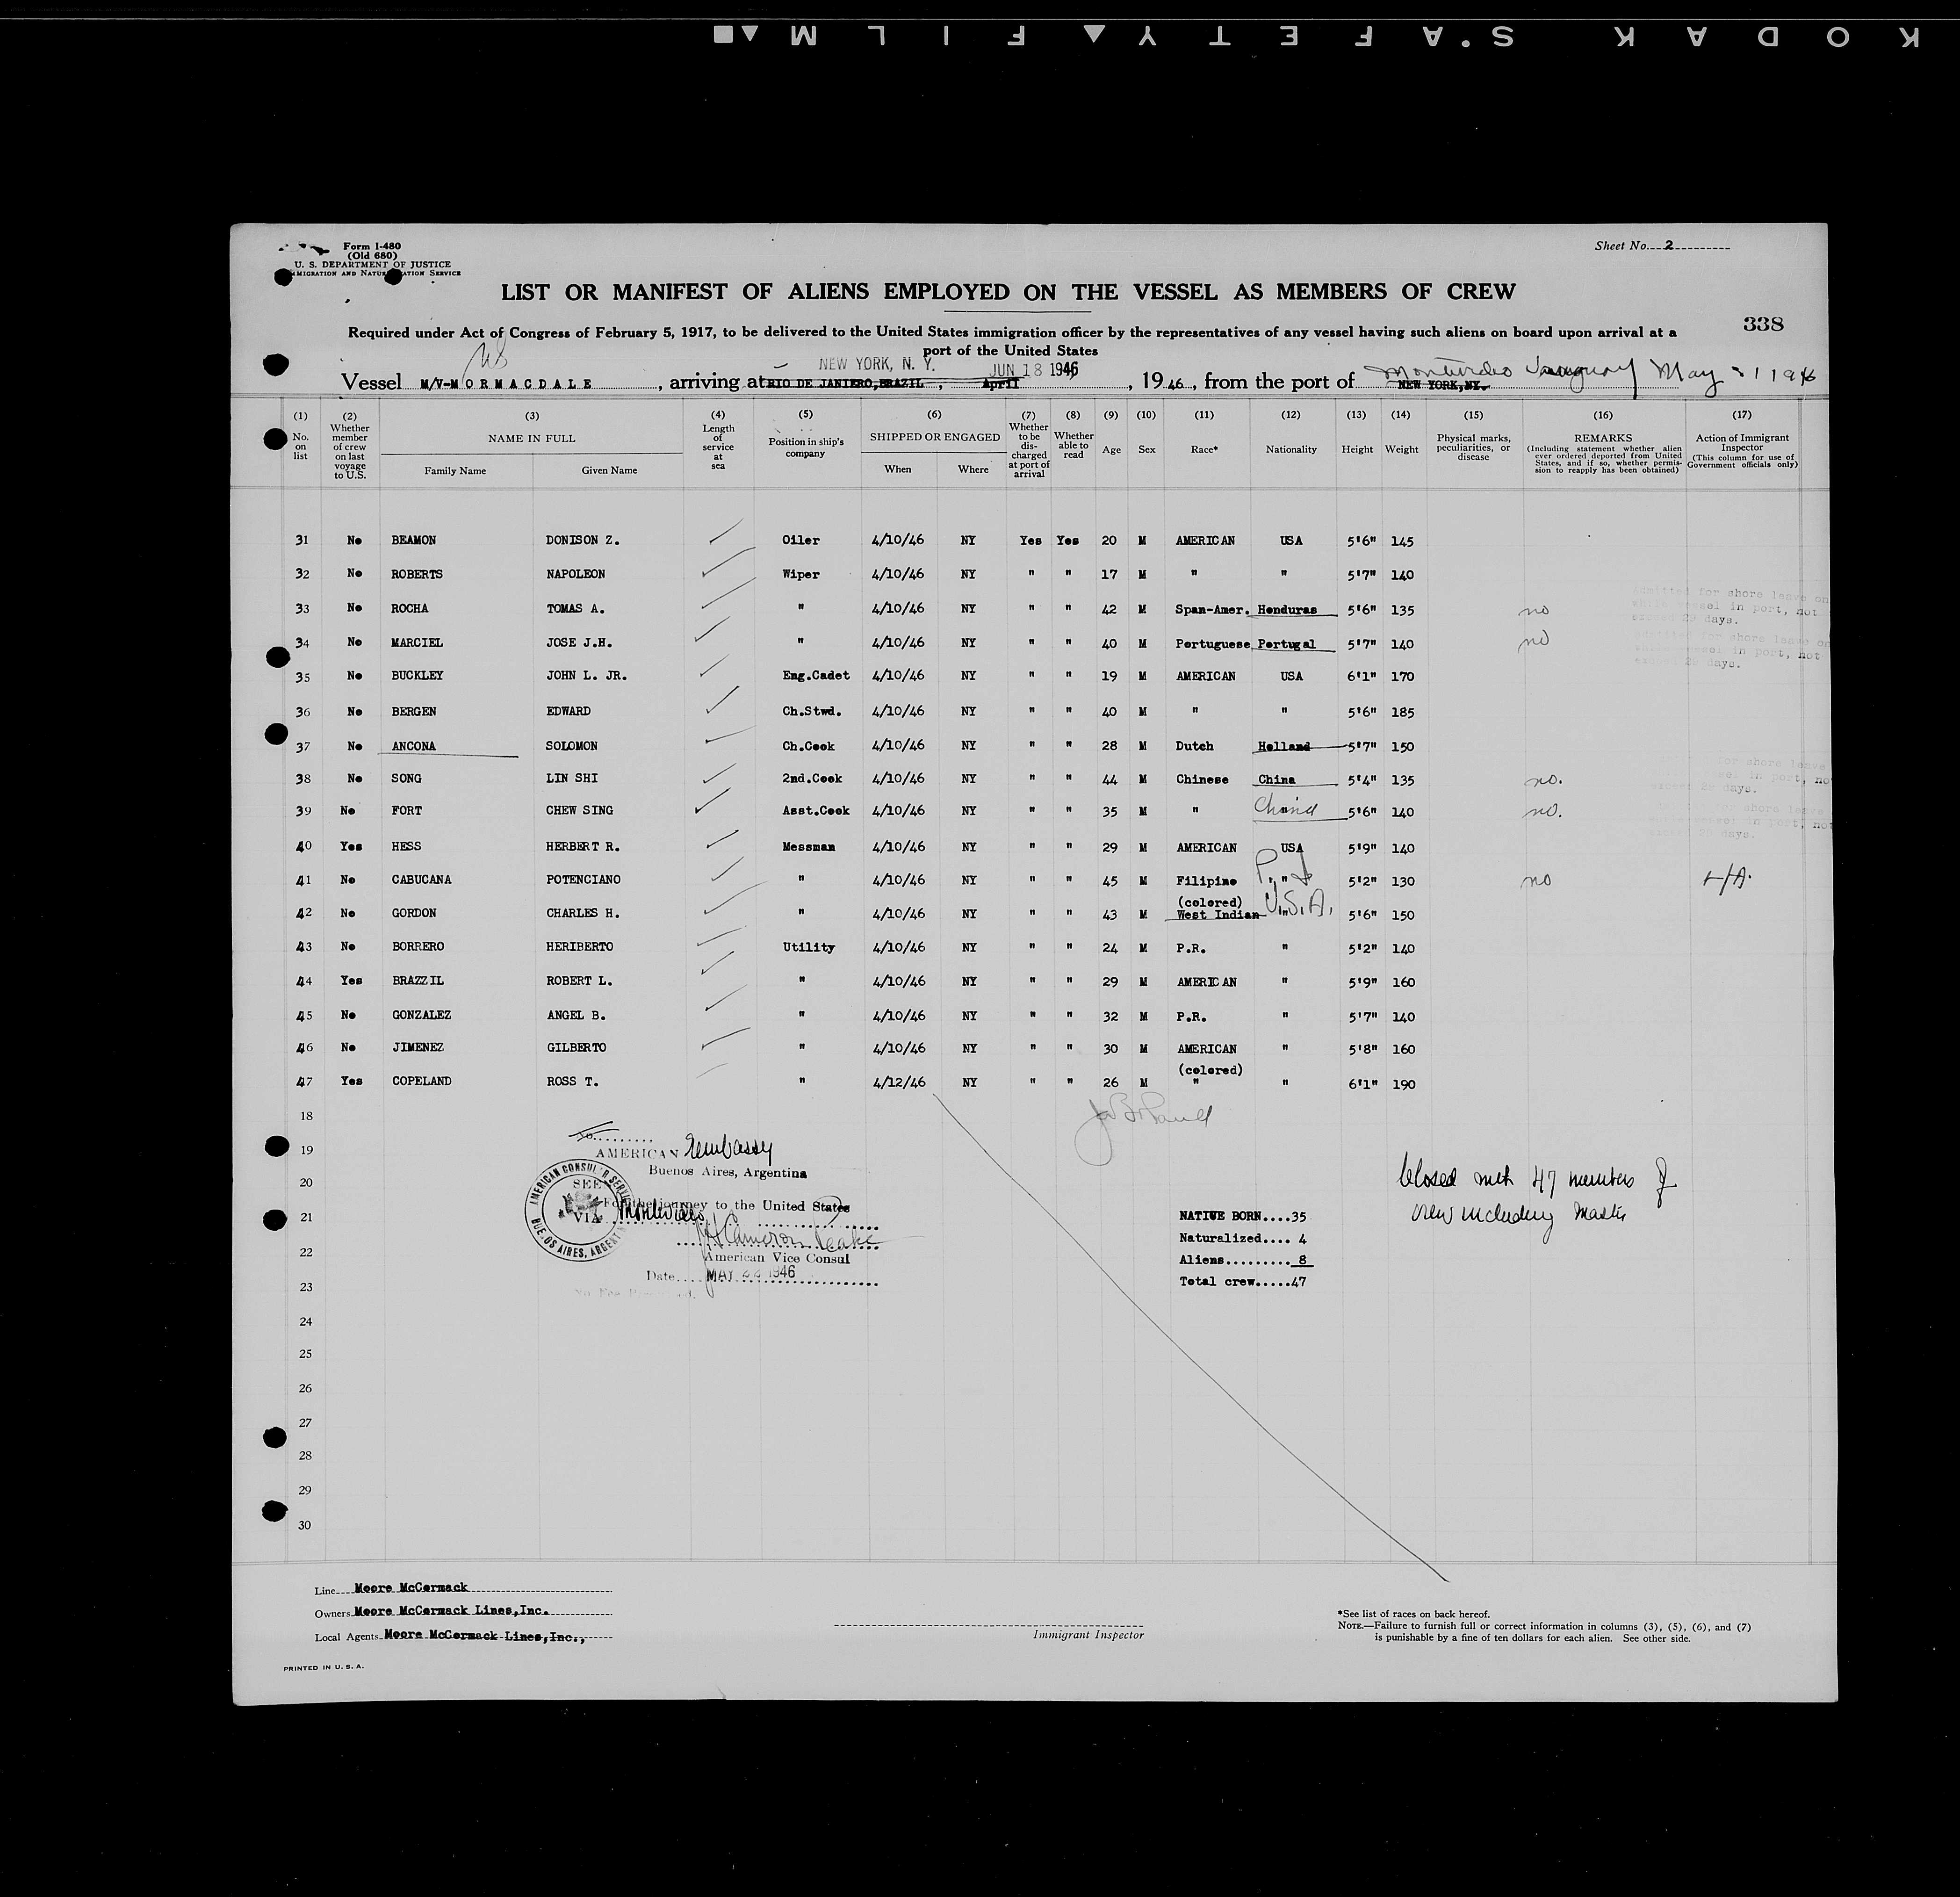Click the manifest title heading text

coord(1008,292)
